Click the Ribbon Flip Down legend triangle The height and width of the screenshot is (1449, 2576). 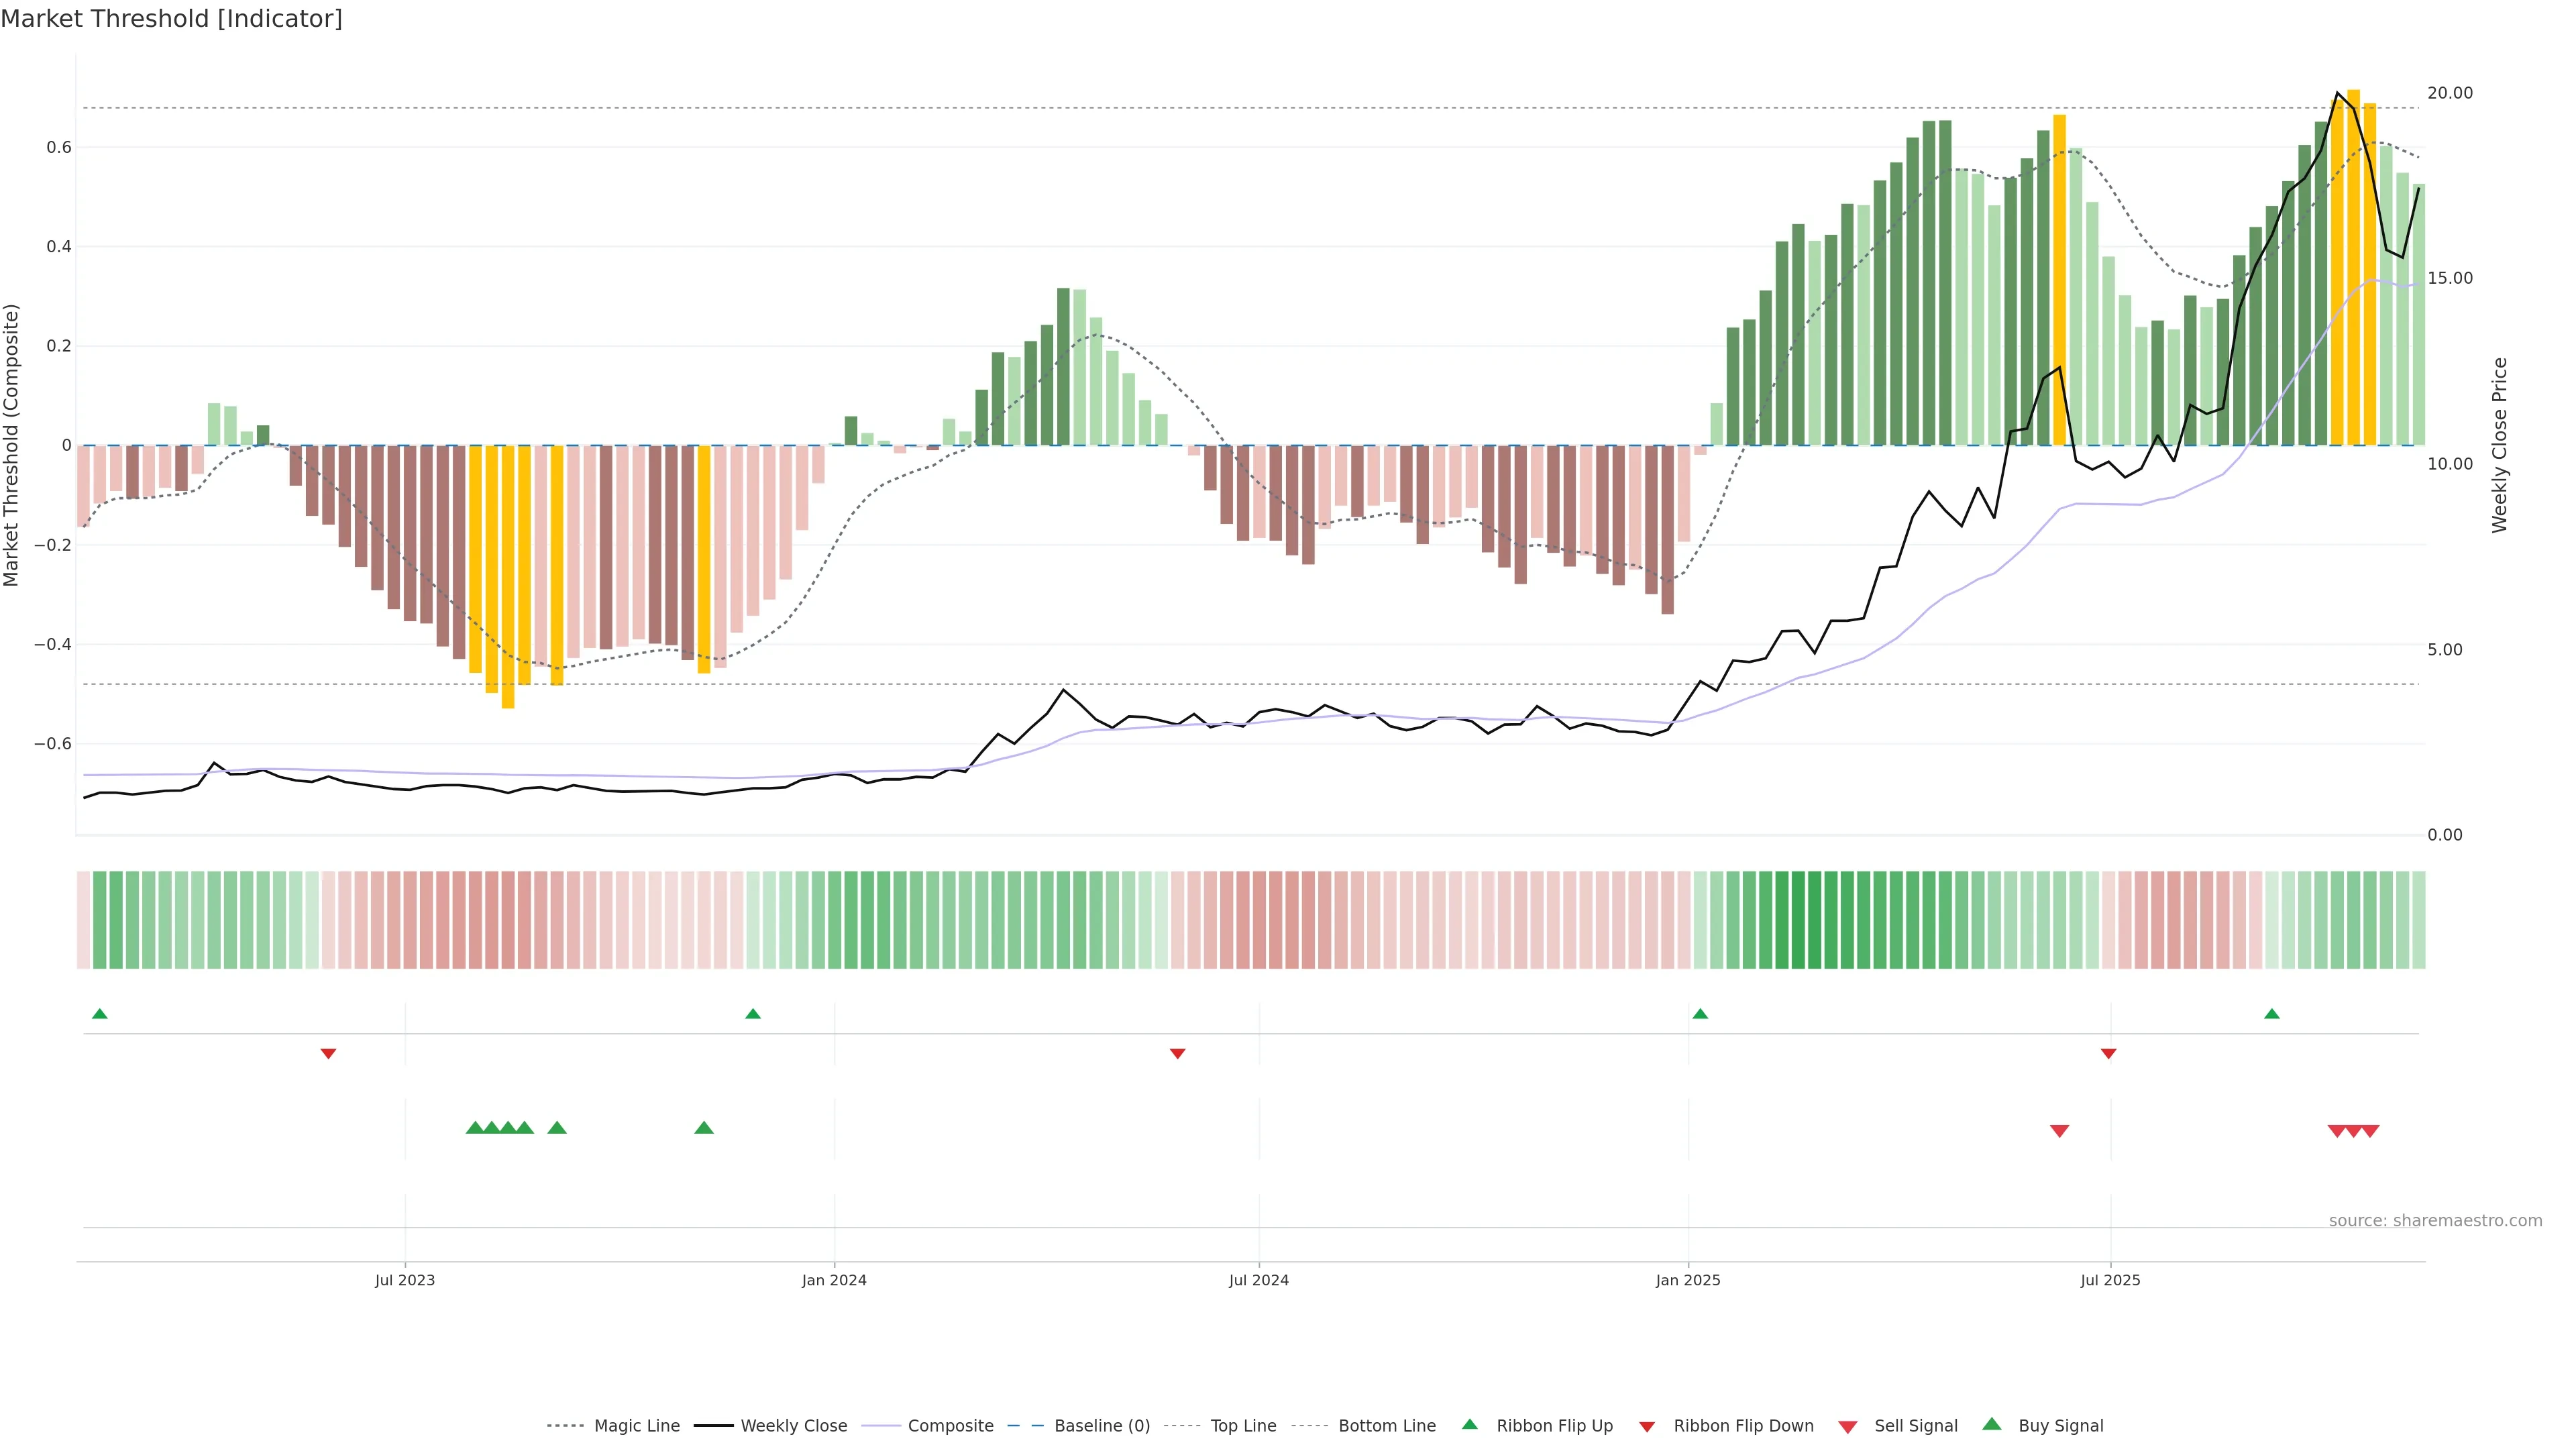pos(1647,1427)
